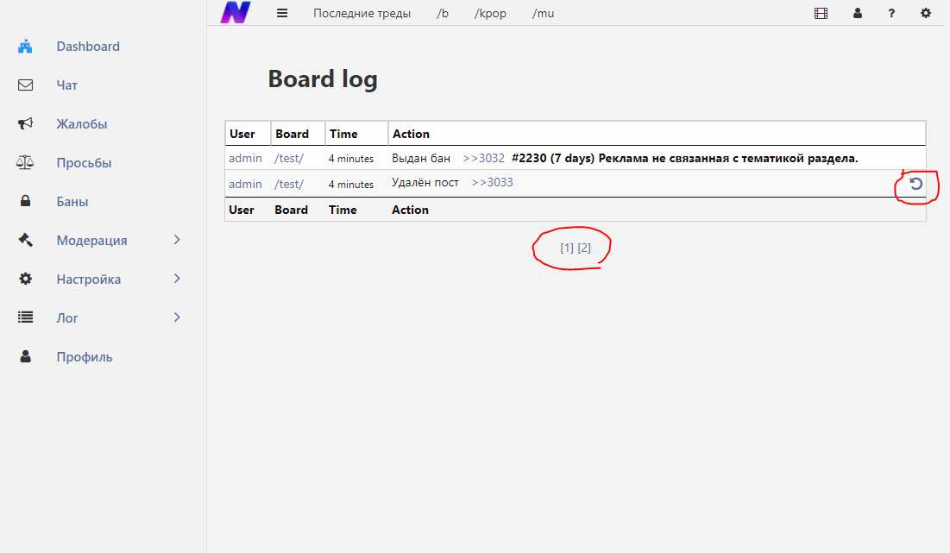
Task: Open settings gear icon in top bar
Action: click(926, 14)
